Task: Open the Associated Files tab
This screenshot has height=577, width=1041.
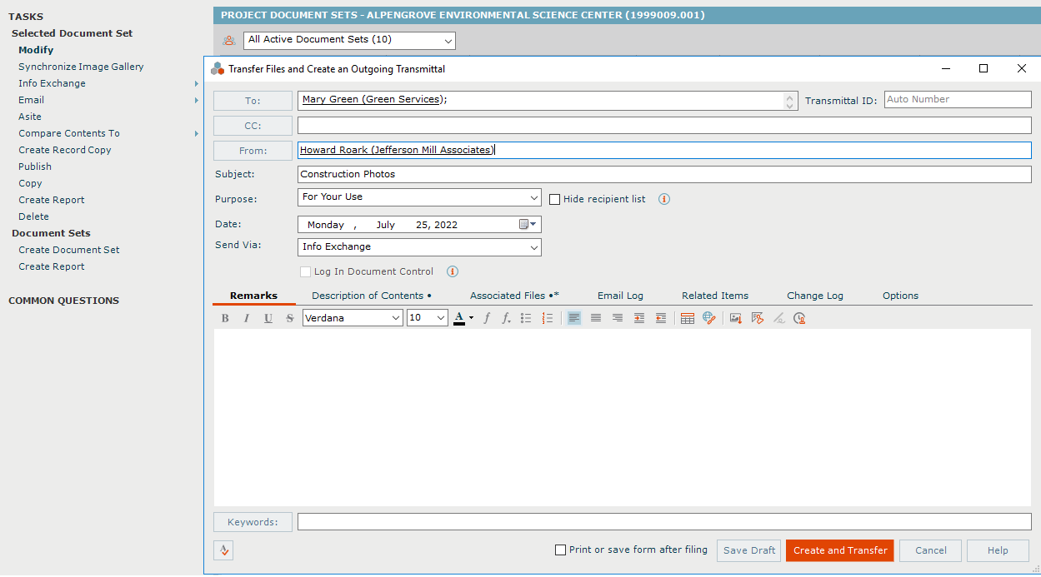Action: [x=514, y=296]
